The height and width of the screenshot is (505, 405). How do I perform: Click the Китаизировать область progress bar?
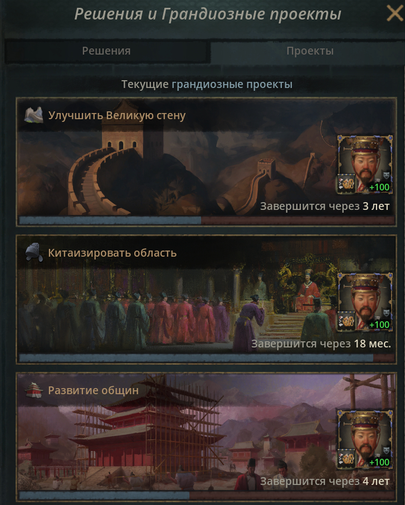207,358
